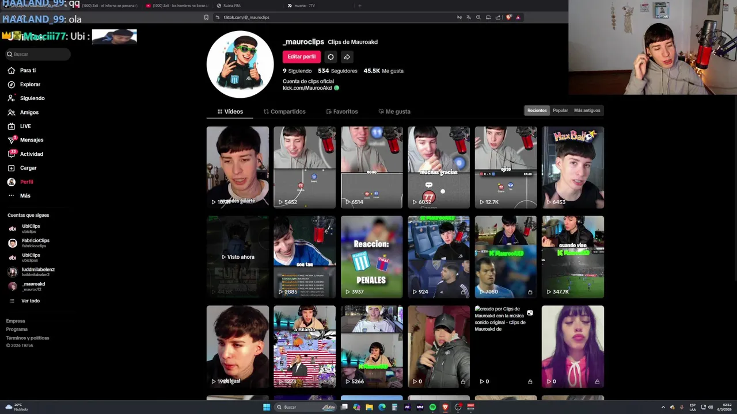Image resolution: width=737 pixels, height=414 pixels.
Task: Click the Brave Shields lion icon
Action: (508, 17)
